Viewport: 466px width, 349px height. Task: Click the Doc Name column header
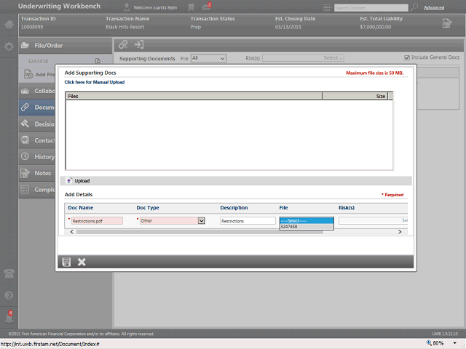click(x=81, y=208)
